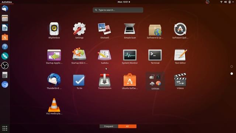The height and width of the screenshot is (133, 236).
Task: Switch to the Frequent apps tab
Action: coord(109,126)
